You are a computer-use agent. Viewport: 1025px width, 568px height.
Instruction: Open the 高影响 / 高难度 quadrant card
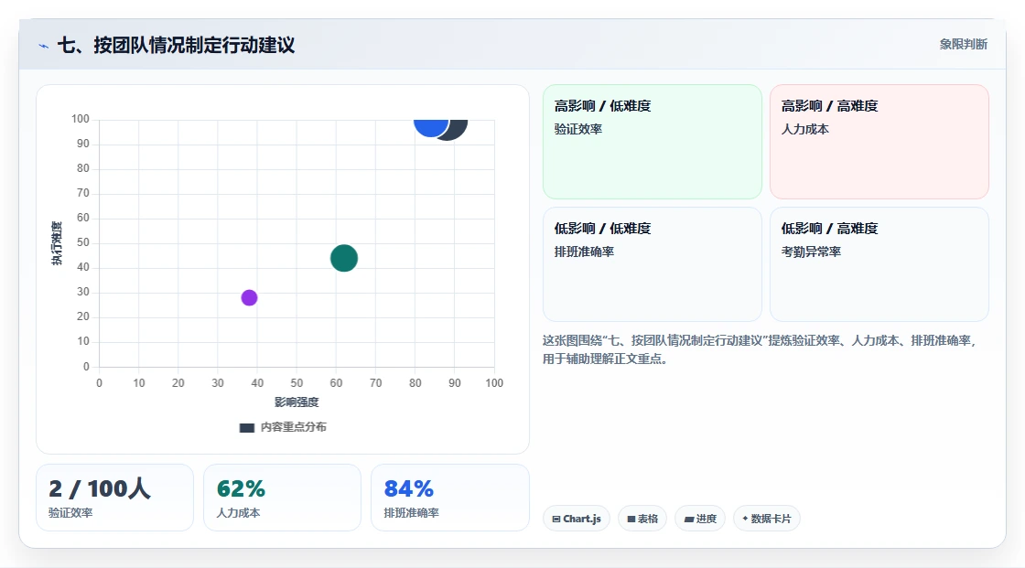[x=879, y=142]
